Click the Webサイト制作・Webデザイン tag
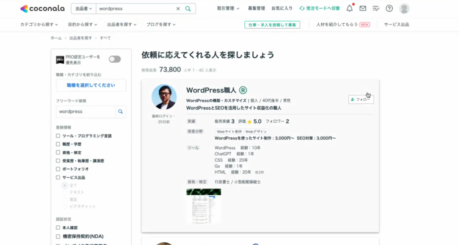This screenshot has width=459, height=245. tap(242, 132)
